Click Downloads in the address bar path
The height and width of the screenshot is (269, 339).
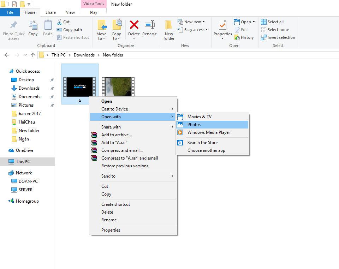pos(84,55)
